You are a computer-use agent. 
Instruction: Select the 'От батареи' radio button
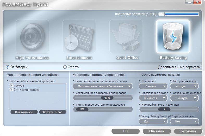click(8, 67)
